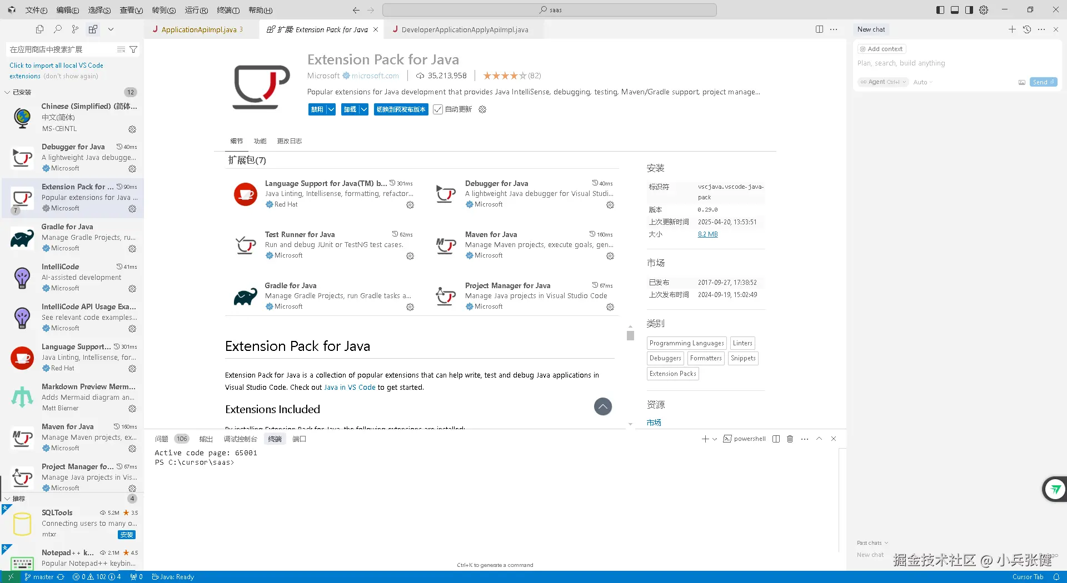This screenshot has width=1067, height=583.
Task: Start a new chat with plus icon
Action: coord(1012,29)
